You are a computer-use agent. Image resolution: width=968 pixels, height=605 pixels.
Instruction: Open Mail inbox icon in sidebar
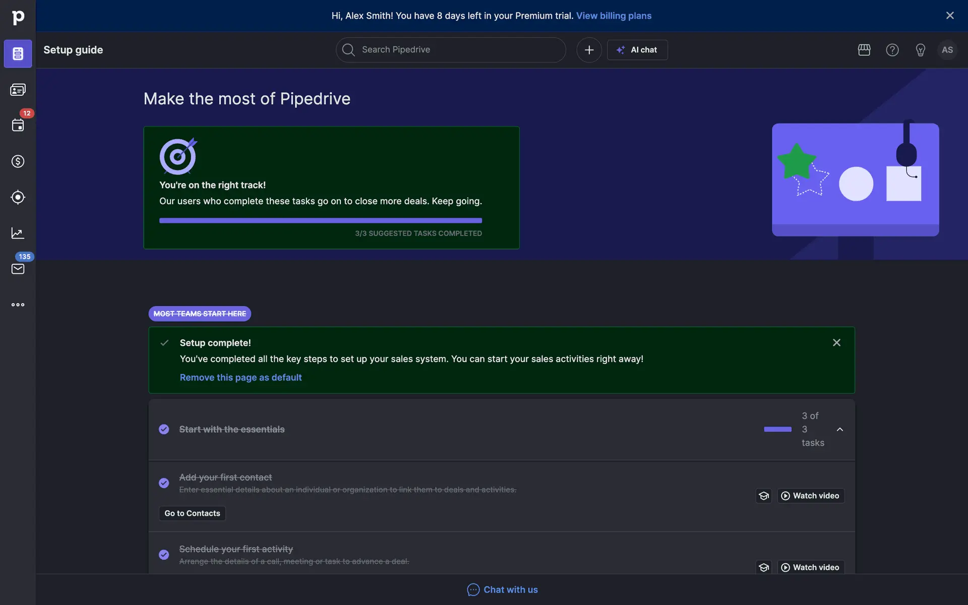pos(18,269)
